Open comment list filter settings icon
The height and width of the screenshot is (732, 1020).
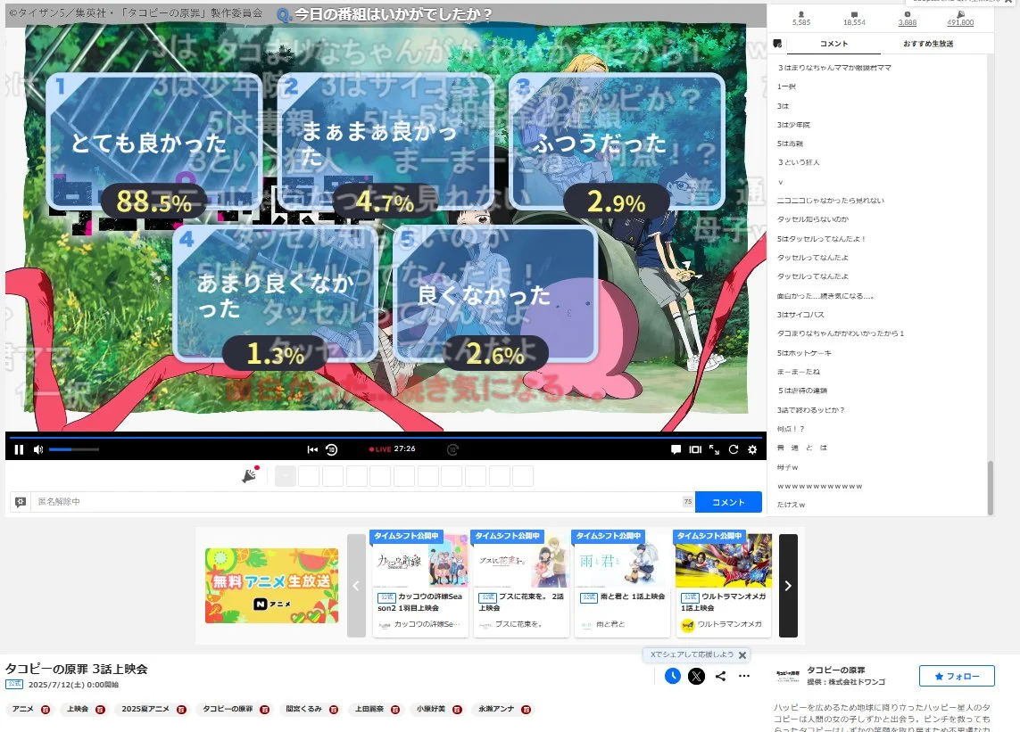click(777, 44)
